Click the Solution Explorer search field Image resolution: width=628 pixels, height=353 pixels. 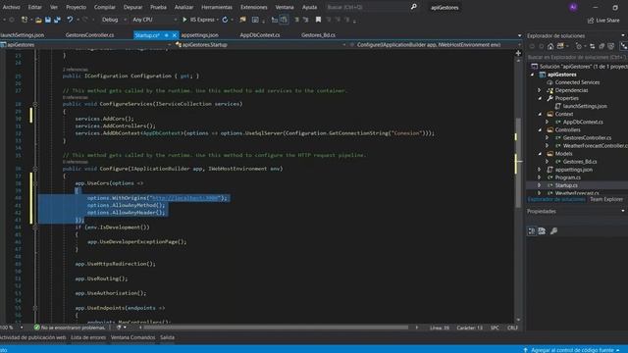click(x=577, y=57)
